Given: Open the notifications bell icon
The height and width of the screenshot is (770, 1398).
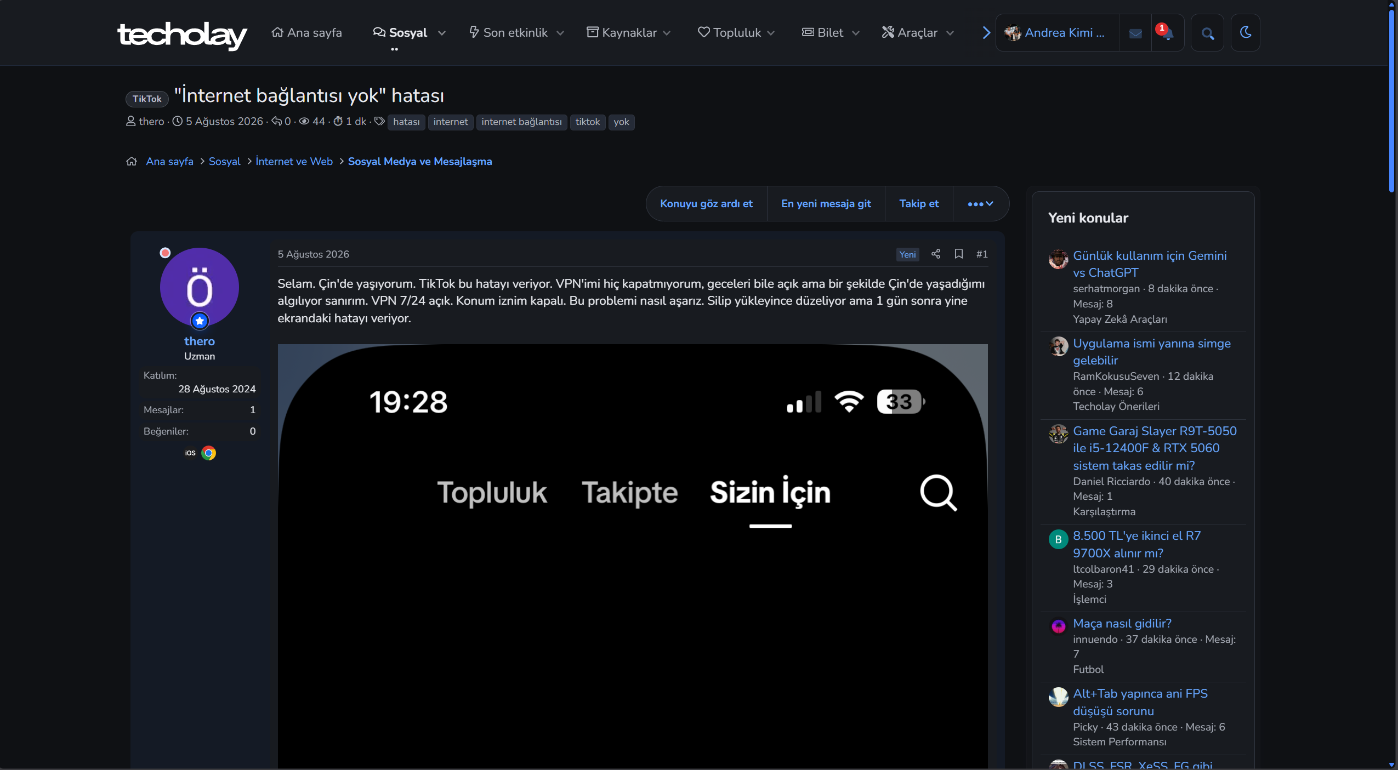Looking at the screenshot, I should tap(1167, 33).
